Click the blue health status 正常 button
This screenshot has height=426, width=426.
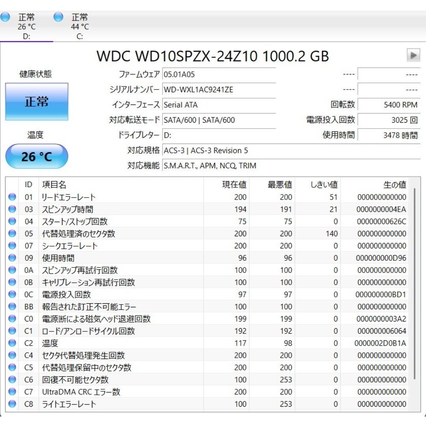tap(37, 102)
